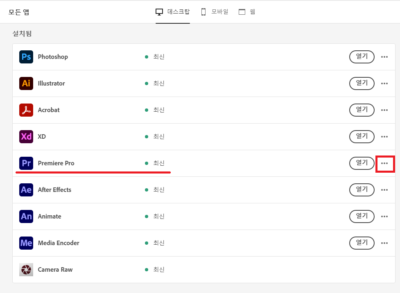Click the XD name text
Viewport: 400px width, 293px height.
pos(42,137)
